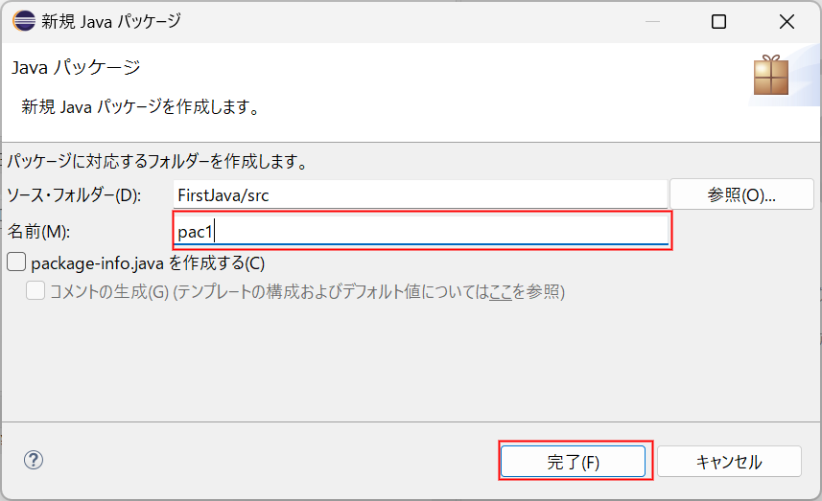
Task: Focus the 名前 field containing pac1
Action: click(x=421, y=231)
